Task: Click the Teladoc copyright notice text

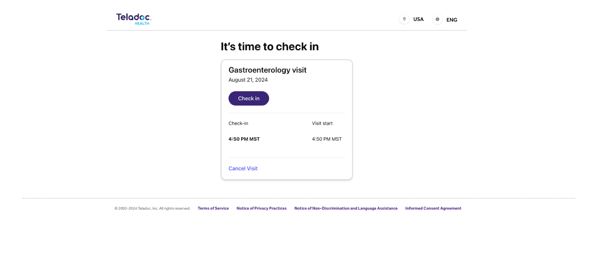Action: coord(152,208)
